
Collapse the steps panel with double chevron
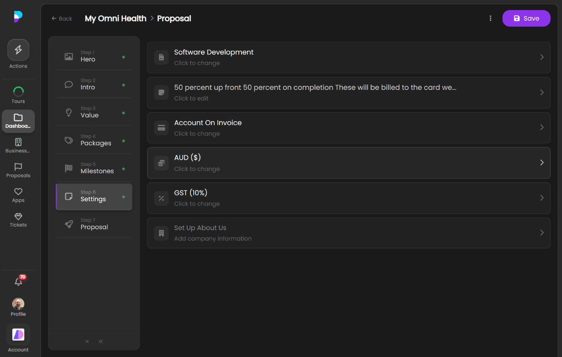click(x=101, y=341)
